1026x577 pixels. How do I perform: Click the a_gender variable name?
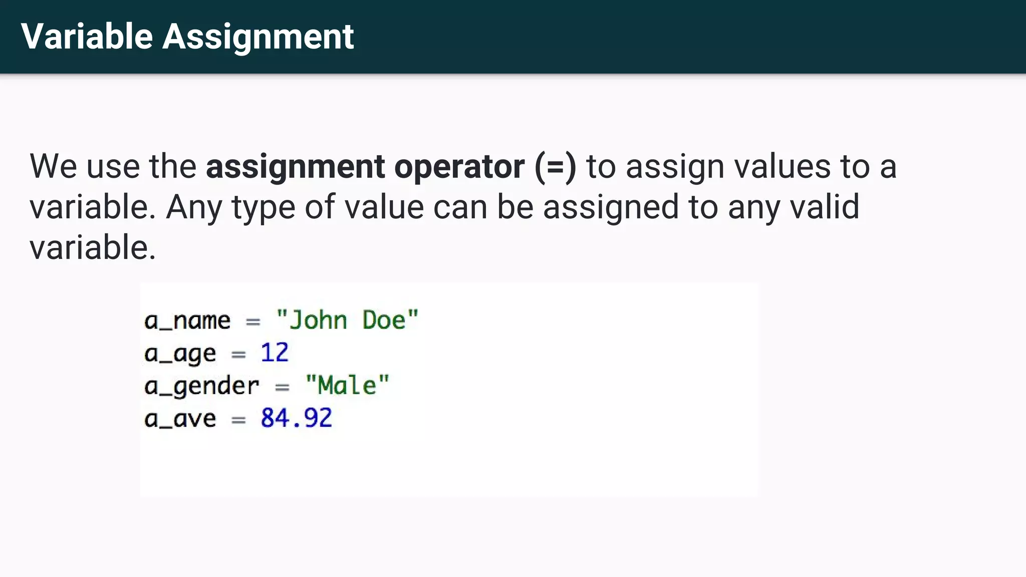click(x=202, y=387)
